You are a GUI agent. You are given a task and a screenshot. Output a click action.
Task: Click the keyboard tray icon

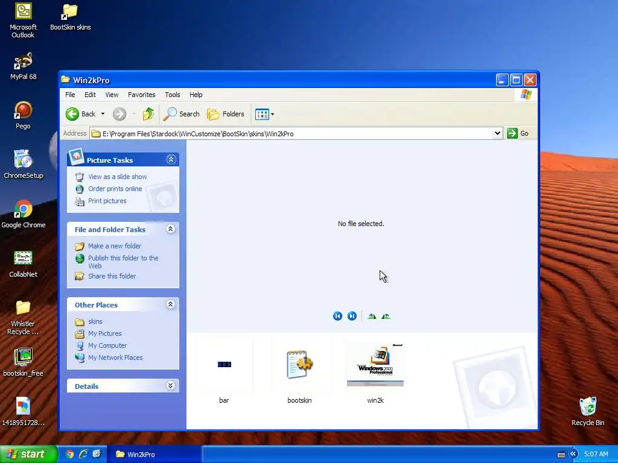coord(561,455)
